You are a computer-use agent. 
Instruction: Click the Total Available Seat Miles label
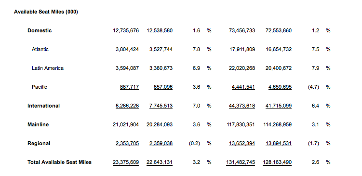click(x=59, y=162)
